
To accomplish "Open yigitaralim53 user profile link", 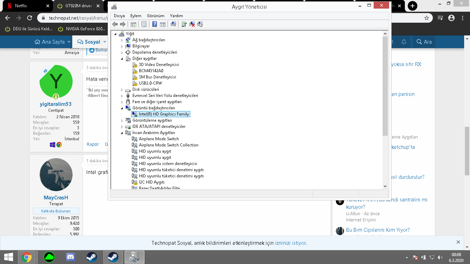I will pyautogui.click(x=56, y=104).
